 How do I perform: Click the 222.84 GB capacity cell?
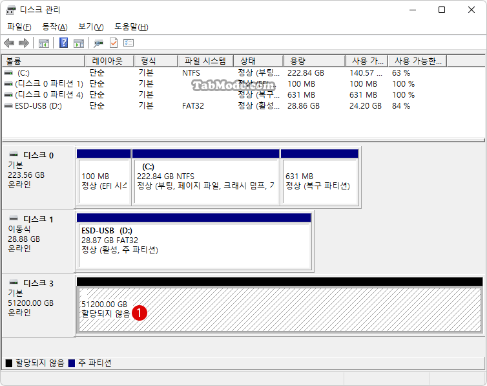(x=306, y=72)
